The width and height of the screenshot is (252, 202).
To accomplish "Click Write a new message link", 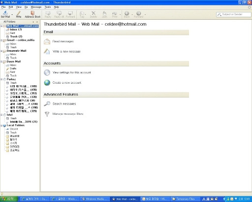I will click(x=66, y=52).
